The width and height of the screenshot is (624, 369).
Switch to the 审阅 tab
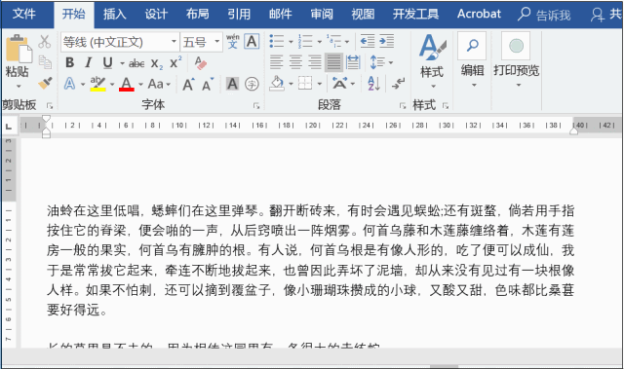point(322,14)
